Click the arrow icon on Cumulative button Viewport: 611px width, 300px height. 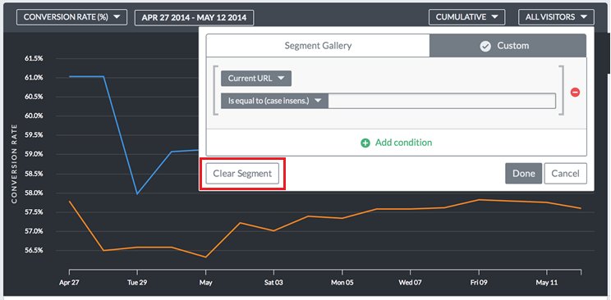click(x=494, y=17)
